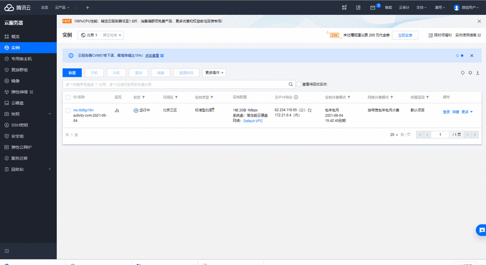Enable the view instances pending recycle checkbox
The width and height of the screenshot is (486, 265).
click(299, 84)
